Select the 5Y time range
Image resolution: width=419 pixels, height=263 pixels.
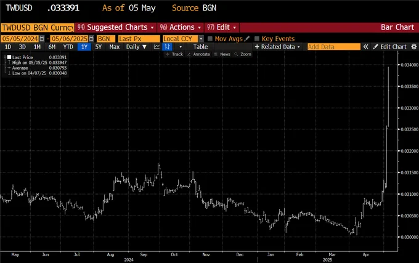[99, 47]
